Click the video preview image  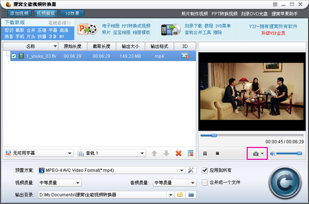coord(252,91)
